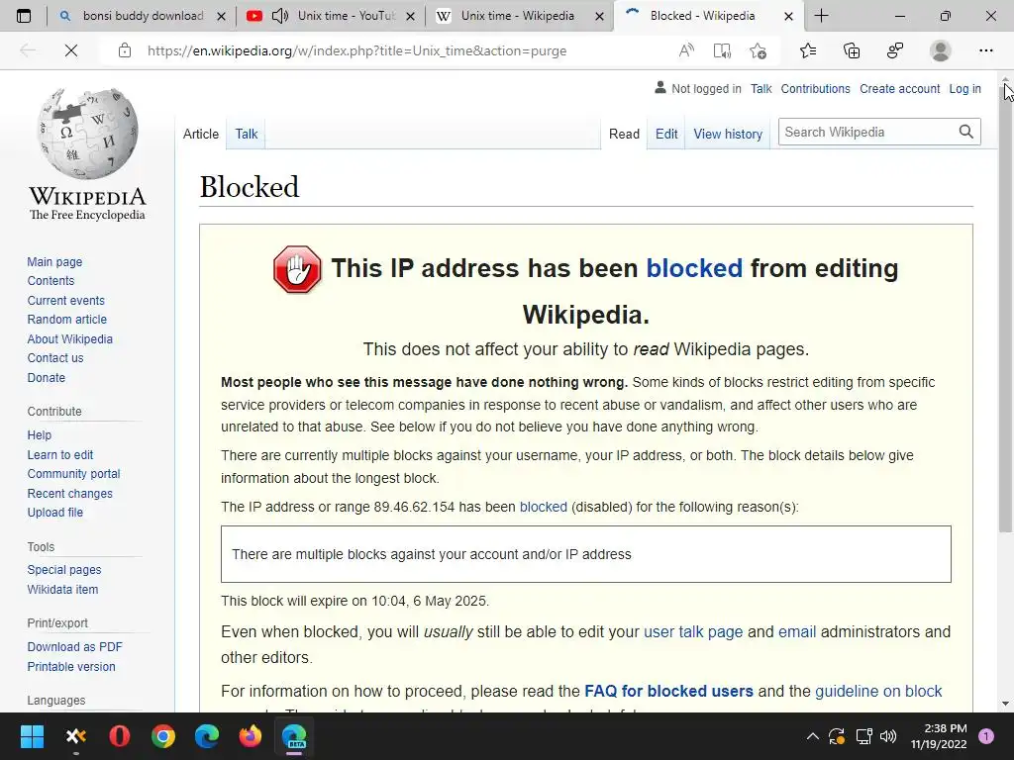Open the volume control in tray
Image resolution: width=1014 pixels, height=760 pixels.
[888, 736]
